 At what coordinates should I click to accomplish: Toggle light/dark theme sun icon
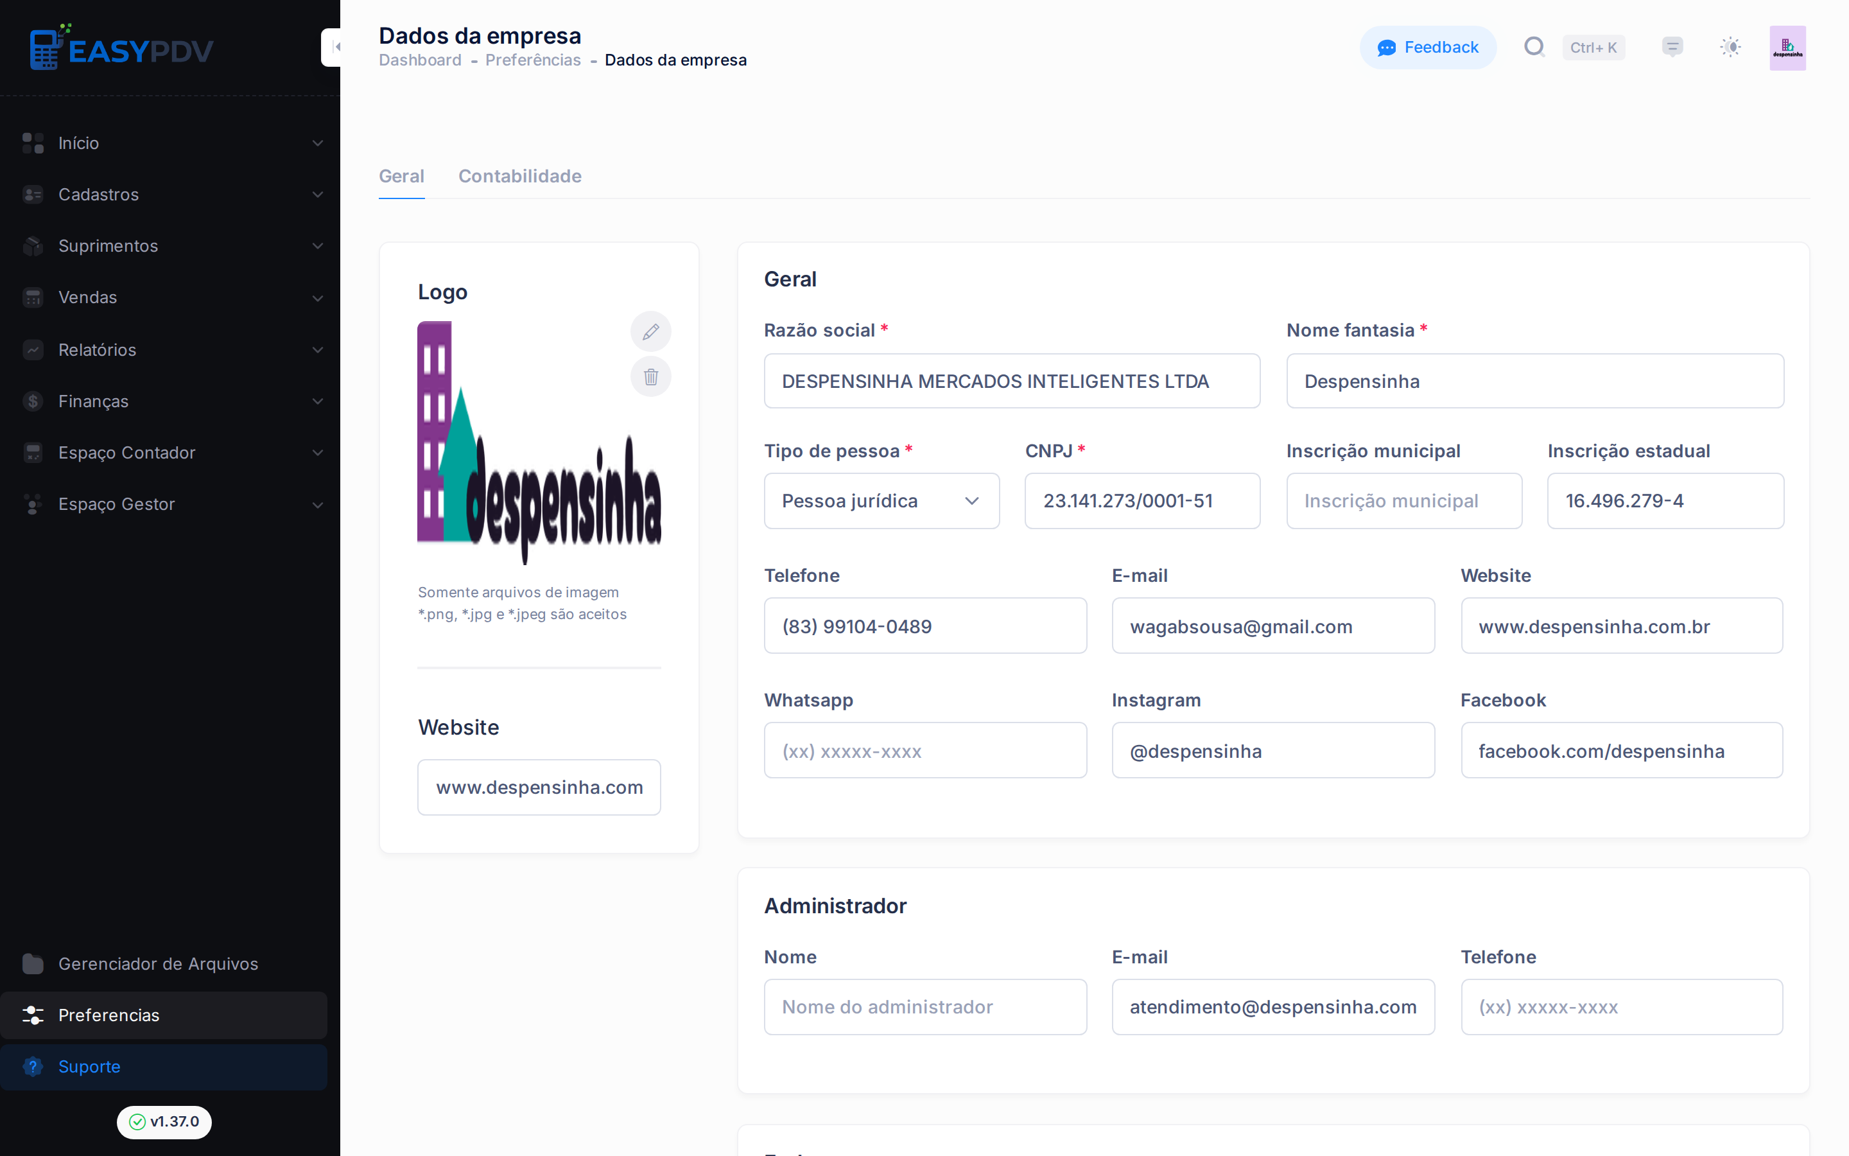click(x=1730, y=48)
